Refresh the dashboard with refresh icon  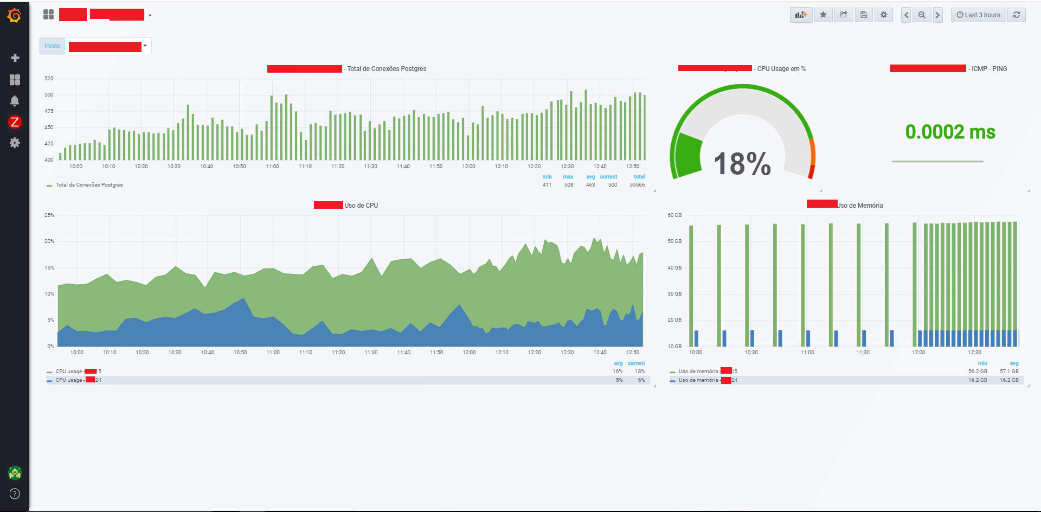1017,15
